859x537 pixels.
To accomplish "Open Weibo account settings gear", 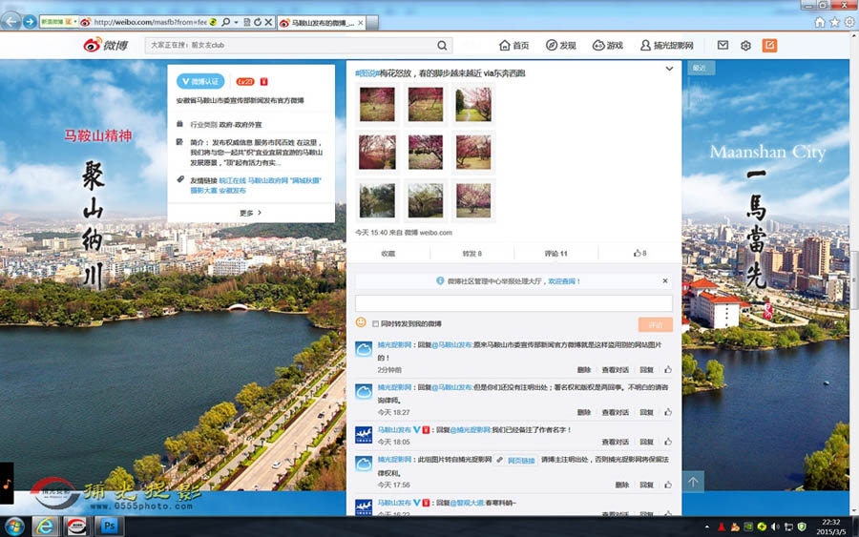I will click(745, 46).
